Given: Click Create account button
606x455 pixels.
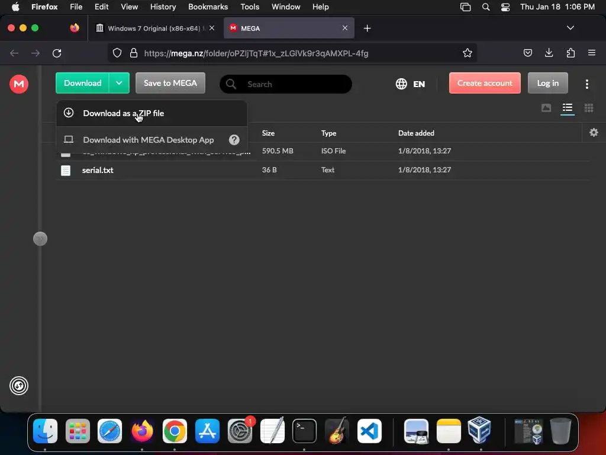Looking at the screenshot, I should 485,83.
